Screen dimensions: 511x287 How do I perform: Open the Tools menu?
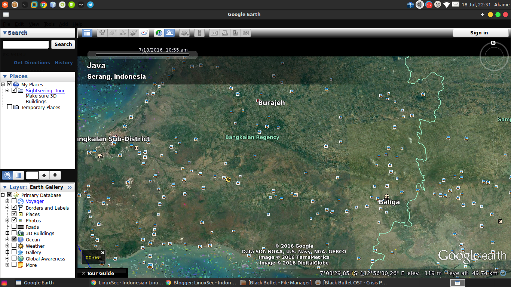click(x=49, y=24)
